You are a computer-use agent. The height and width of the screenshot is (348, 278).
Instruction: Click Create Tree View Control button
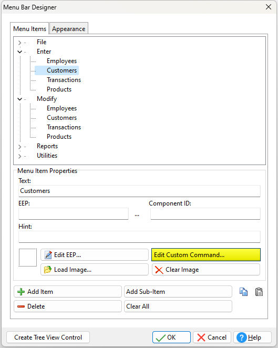pyautogui.click(x=48, y=337)
